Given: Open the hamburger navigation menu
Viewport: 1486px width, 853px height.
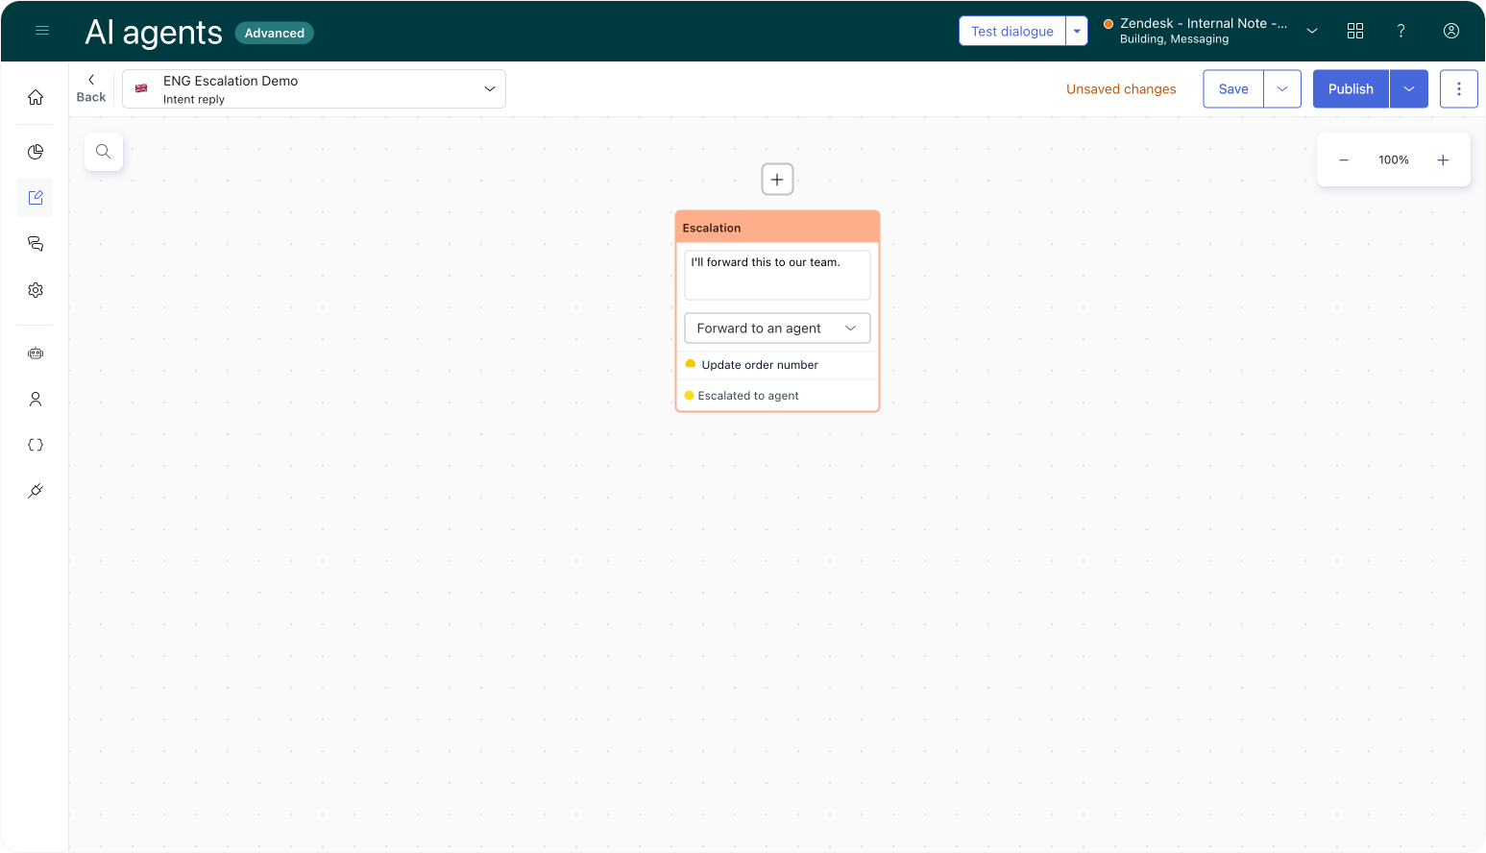Looking at the screenshot, I should (42, 31).
